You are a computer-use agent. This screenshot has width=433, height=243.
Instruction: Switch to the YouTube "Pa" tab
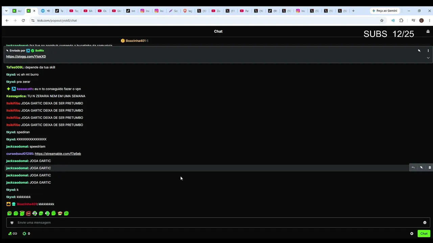point(244,11)
